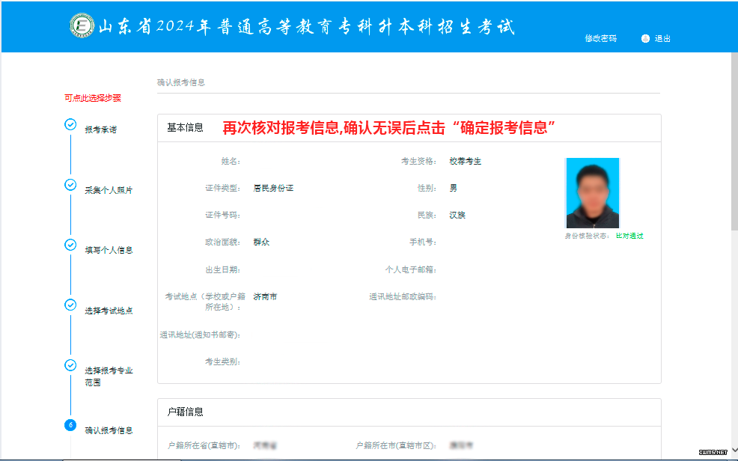Click the candidate ID photo
The height and width of the screenshot is (461, 738).
pyautogui.click(x=593, y=193)
